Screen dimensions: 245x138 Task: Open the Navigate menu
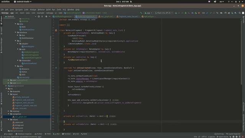click(x=19, y=10)
